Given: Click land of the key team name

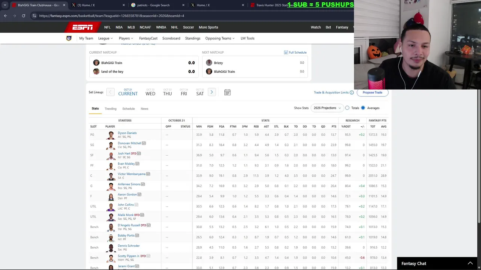Looking at the screenshot, I should click(x=112, y=72).
